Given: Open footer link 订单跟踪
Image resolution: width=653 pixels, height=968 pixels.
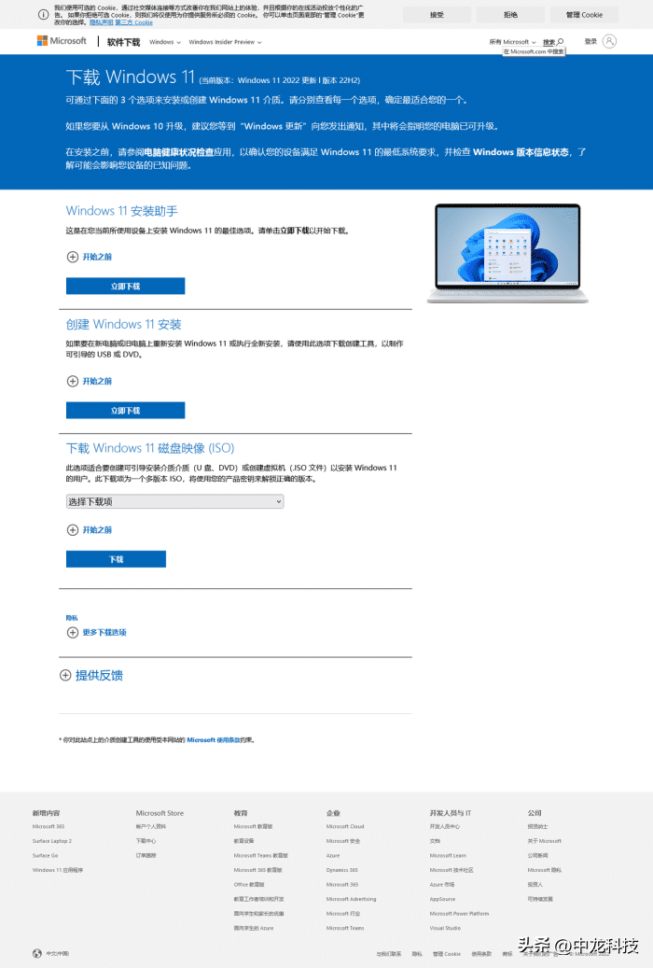Looking at the screenshot, I should pyautogui.click(x=146, y=856).
